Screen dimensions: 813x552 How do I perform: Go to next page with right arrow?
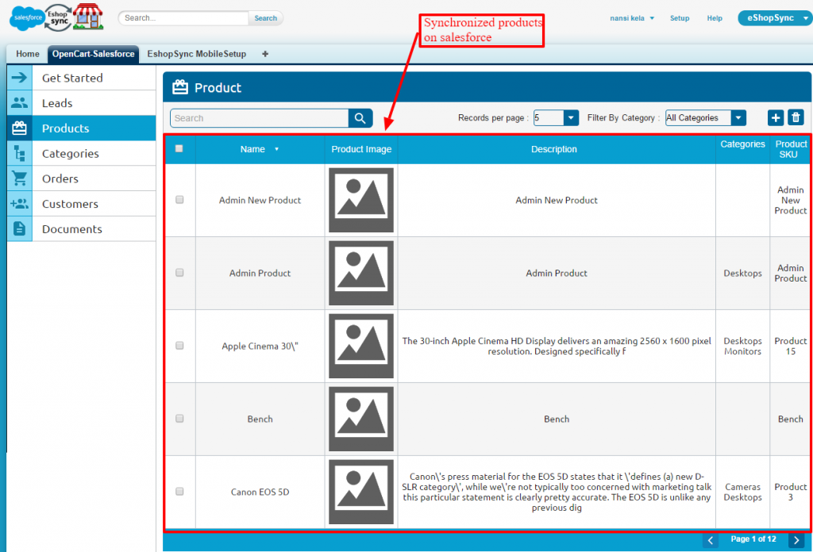pyautogui.click(x=796, y=540)
